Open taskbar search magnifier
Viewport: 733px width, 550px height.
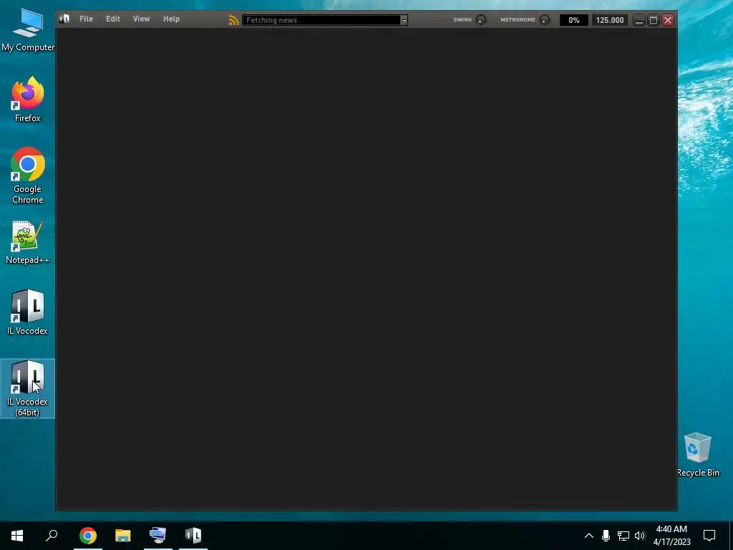point(52,536)
